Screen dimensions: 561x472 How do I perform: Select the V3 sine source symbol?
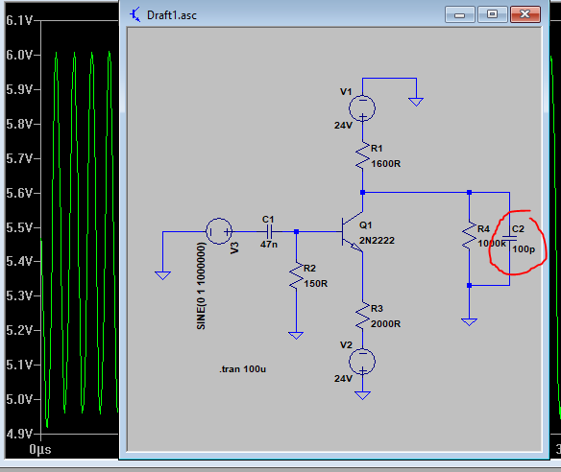pos(219,231)
